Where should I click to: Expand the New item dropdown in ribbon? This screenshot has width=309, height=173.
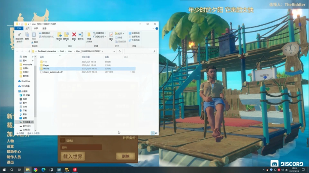pyautogui.click(x=105, y=33)
